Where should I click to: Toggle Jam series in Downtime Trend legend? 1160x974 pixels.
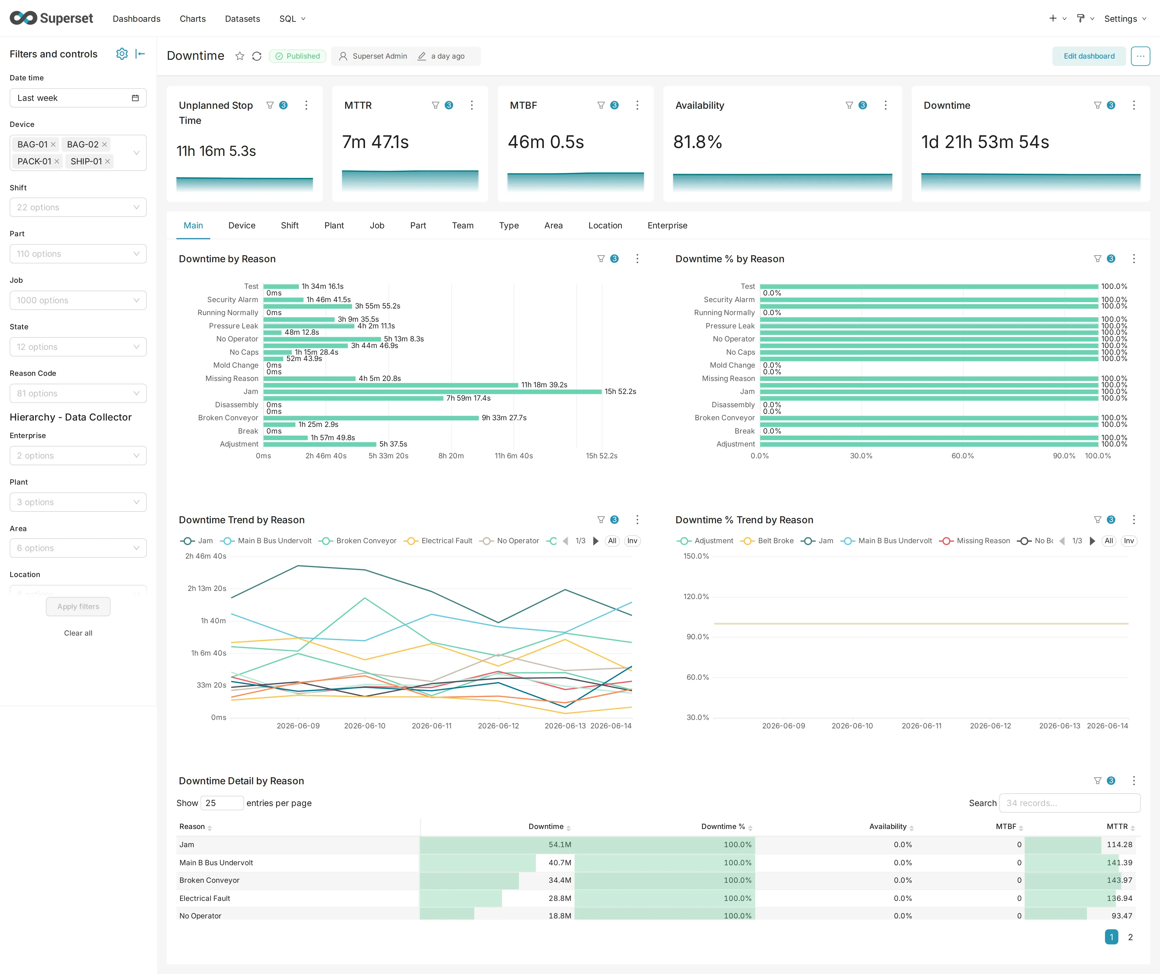pos(197,541)
